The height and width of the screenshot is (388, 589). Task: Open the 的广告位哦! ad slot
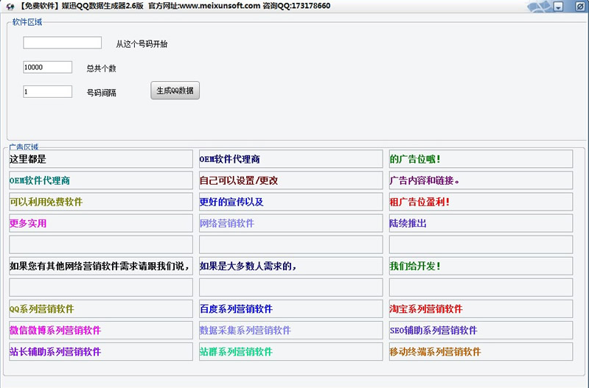pos(481,159)
